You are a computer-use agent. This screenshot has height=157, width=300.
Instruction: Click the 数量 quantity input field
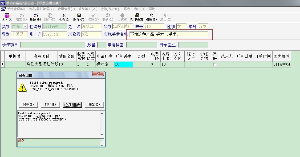[102, 45]
